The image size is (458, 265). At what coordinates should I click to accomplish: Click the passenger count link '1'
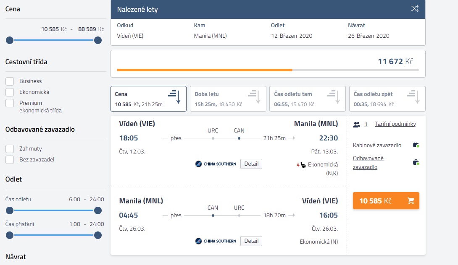pos(366,125)
